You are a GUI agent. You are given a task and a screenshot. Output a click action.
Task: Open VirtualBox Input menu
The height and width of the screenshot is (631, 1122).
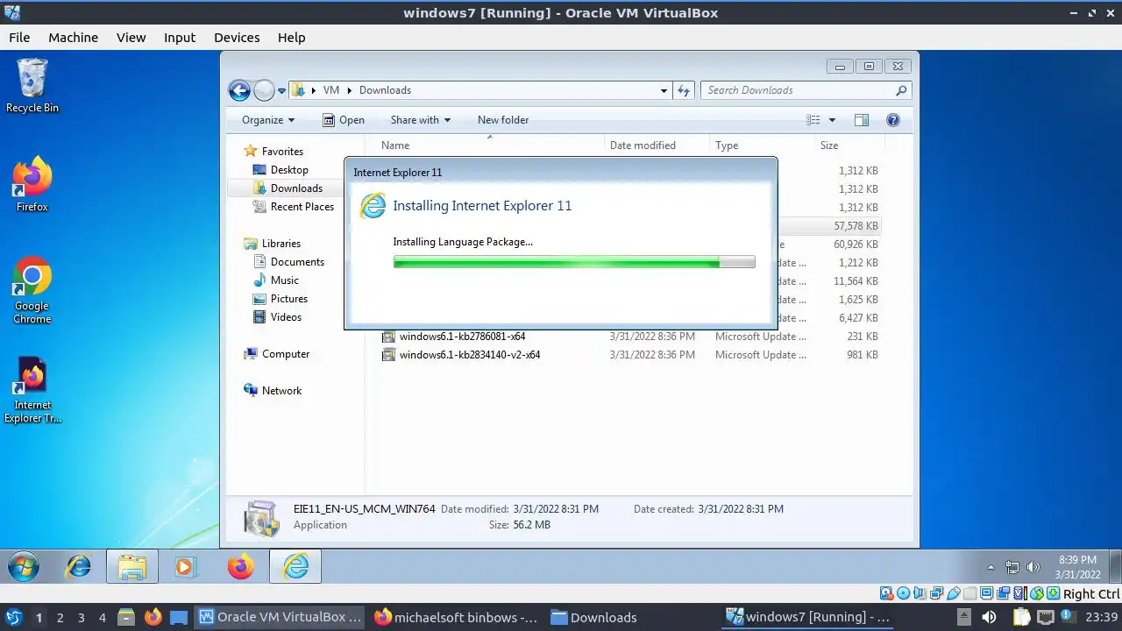click(x=180, y=38)
